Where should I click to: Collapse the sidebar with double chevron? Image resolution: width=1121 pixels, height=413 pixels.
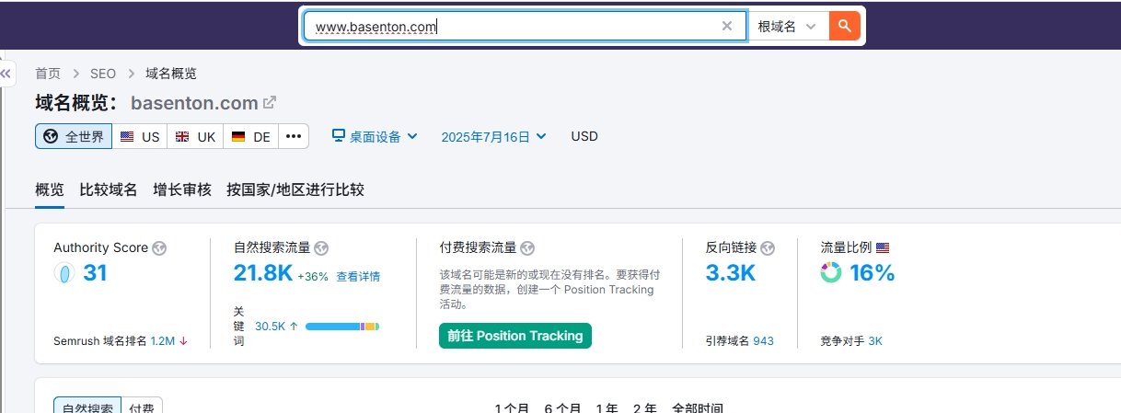[7, 73]
